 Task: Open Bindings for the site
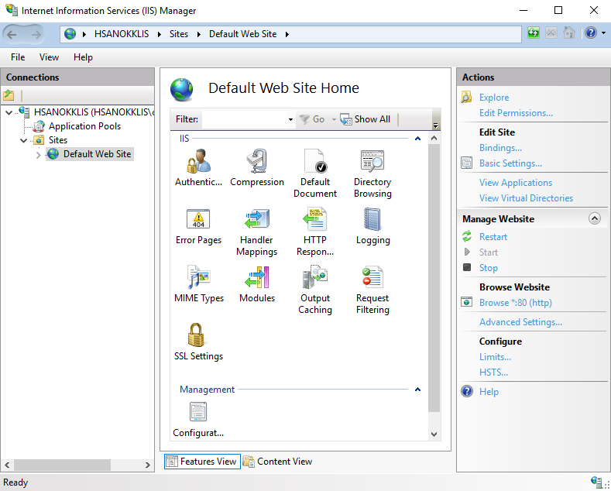point(500,148)
